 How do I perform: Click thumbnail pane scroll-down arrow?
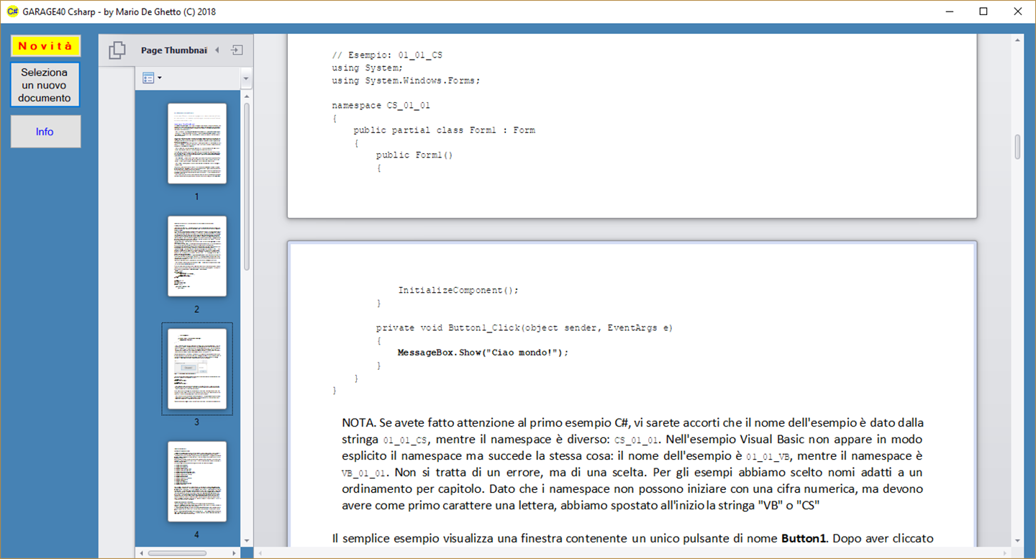[x=247, y=541]
